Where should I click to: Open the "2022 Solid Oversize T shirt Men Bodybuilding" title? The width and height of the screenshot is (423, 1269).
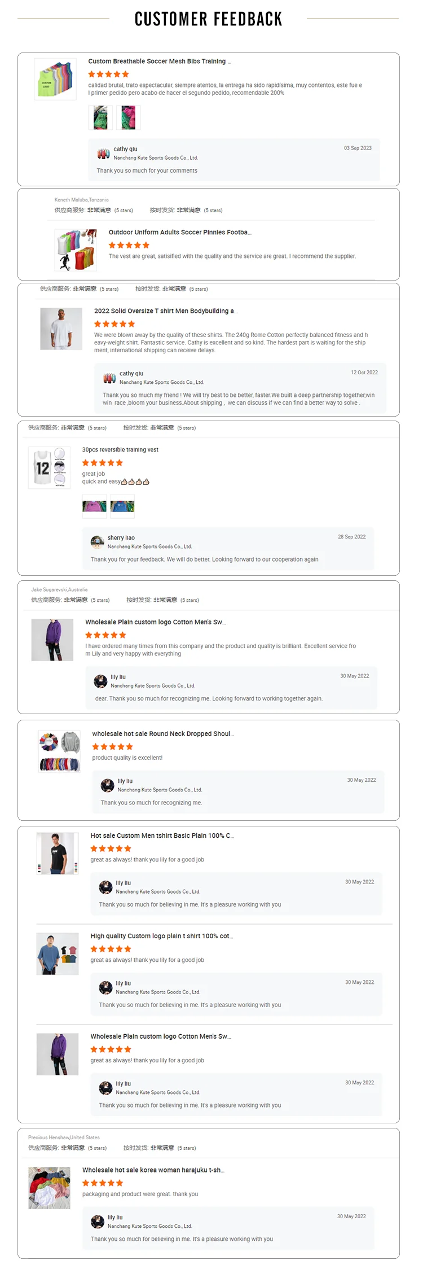click(166, 311)
